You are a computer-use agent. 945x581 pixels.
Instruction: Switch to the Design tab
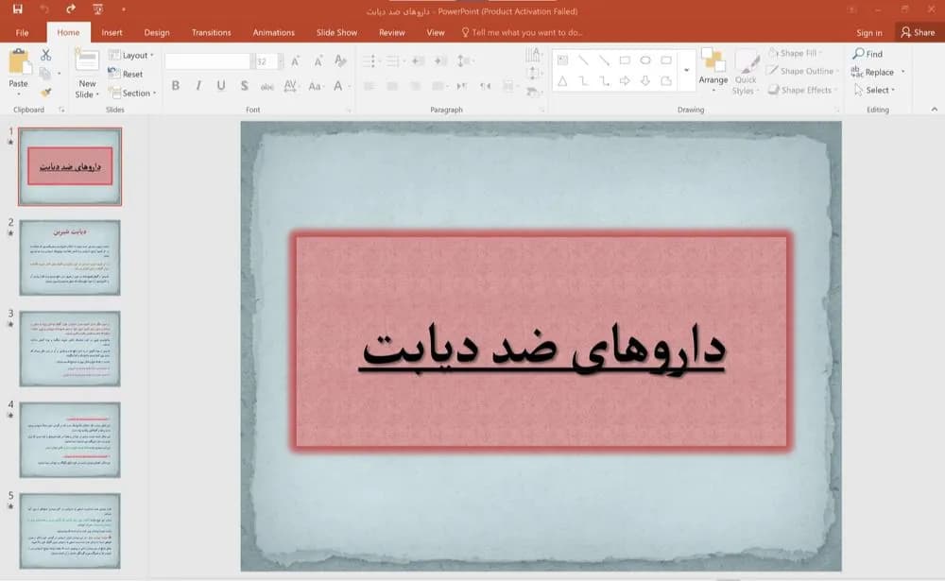(157, 32)
